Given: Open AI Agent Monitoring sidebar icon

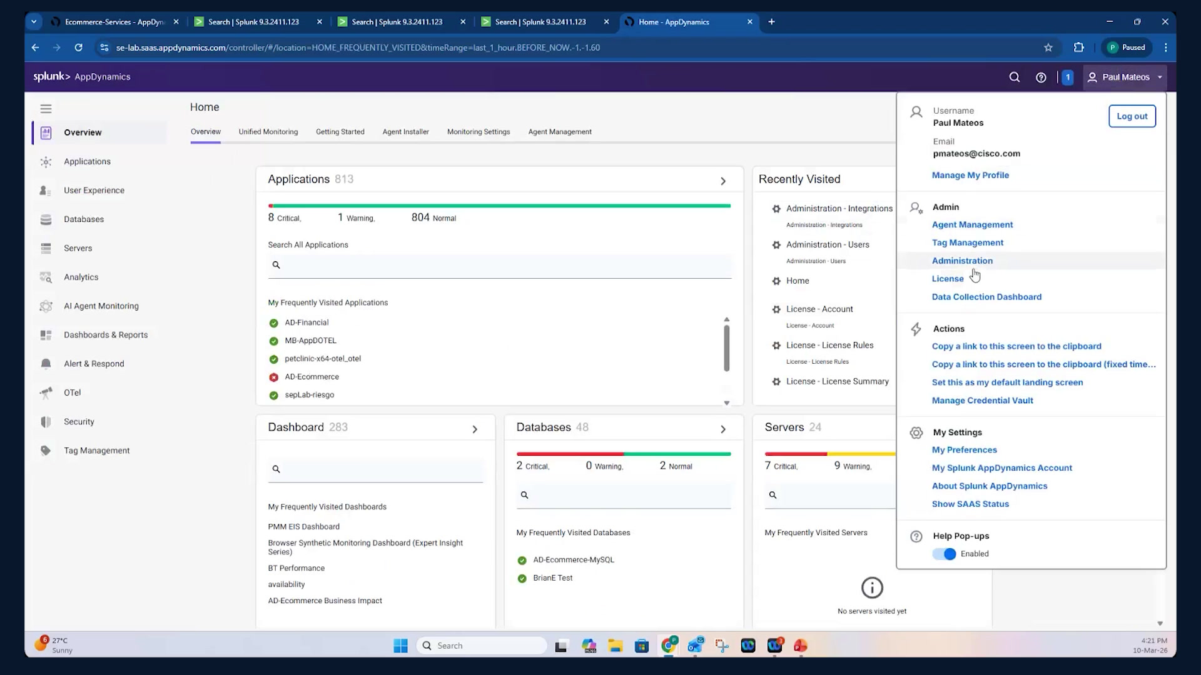Looking at the screenshot, I should coord(46,306).
